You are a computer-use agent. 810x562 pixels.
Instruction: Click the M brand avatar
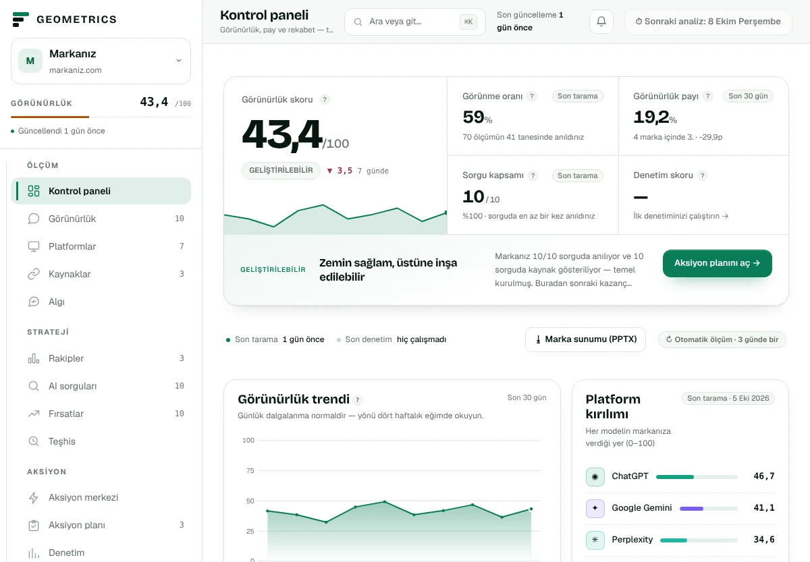point(30,61)
